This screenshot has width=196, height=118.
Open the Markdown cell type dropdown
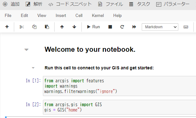click(x=160, y=27)
